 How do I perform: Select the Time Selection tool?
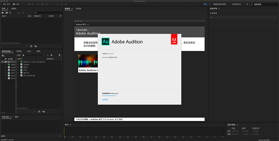(50, 4)
